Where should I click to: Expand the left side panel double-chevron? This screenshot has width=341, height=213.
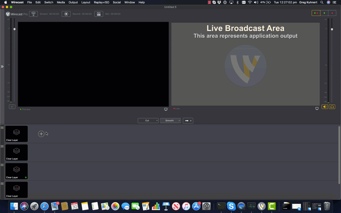2,67
